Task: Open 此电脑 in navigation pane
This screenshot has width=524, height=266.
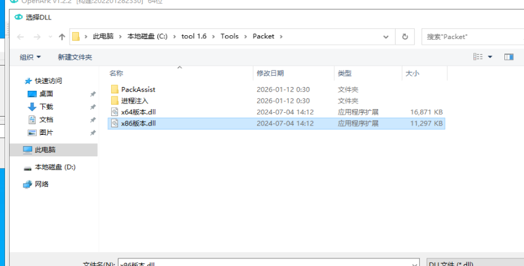Action: (45, 150)
